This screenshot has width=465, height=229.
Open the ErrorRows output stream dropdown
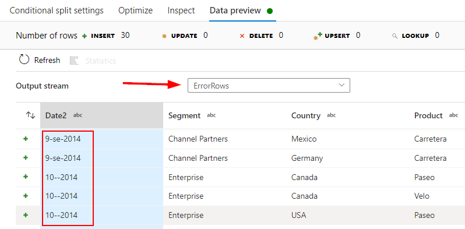tap(269, 86)
